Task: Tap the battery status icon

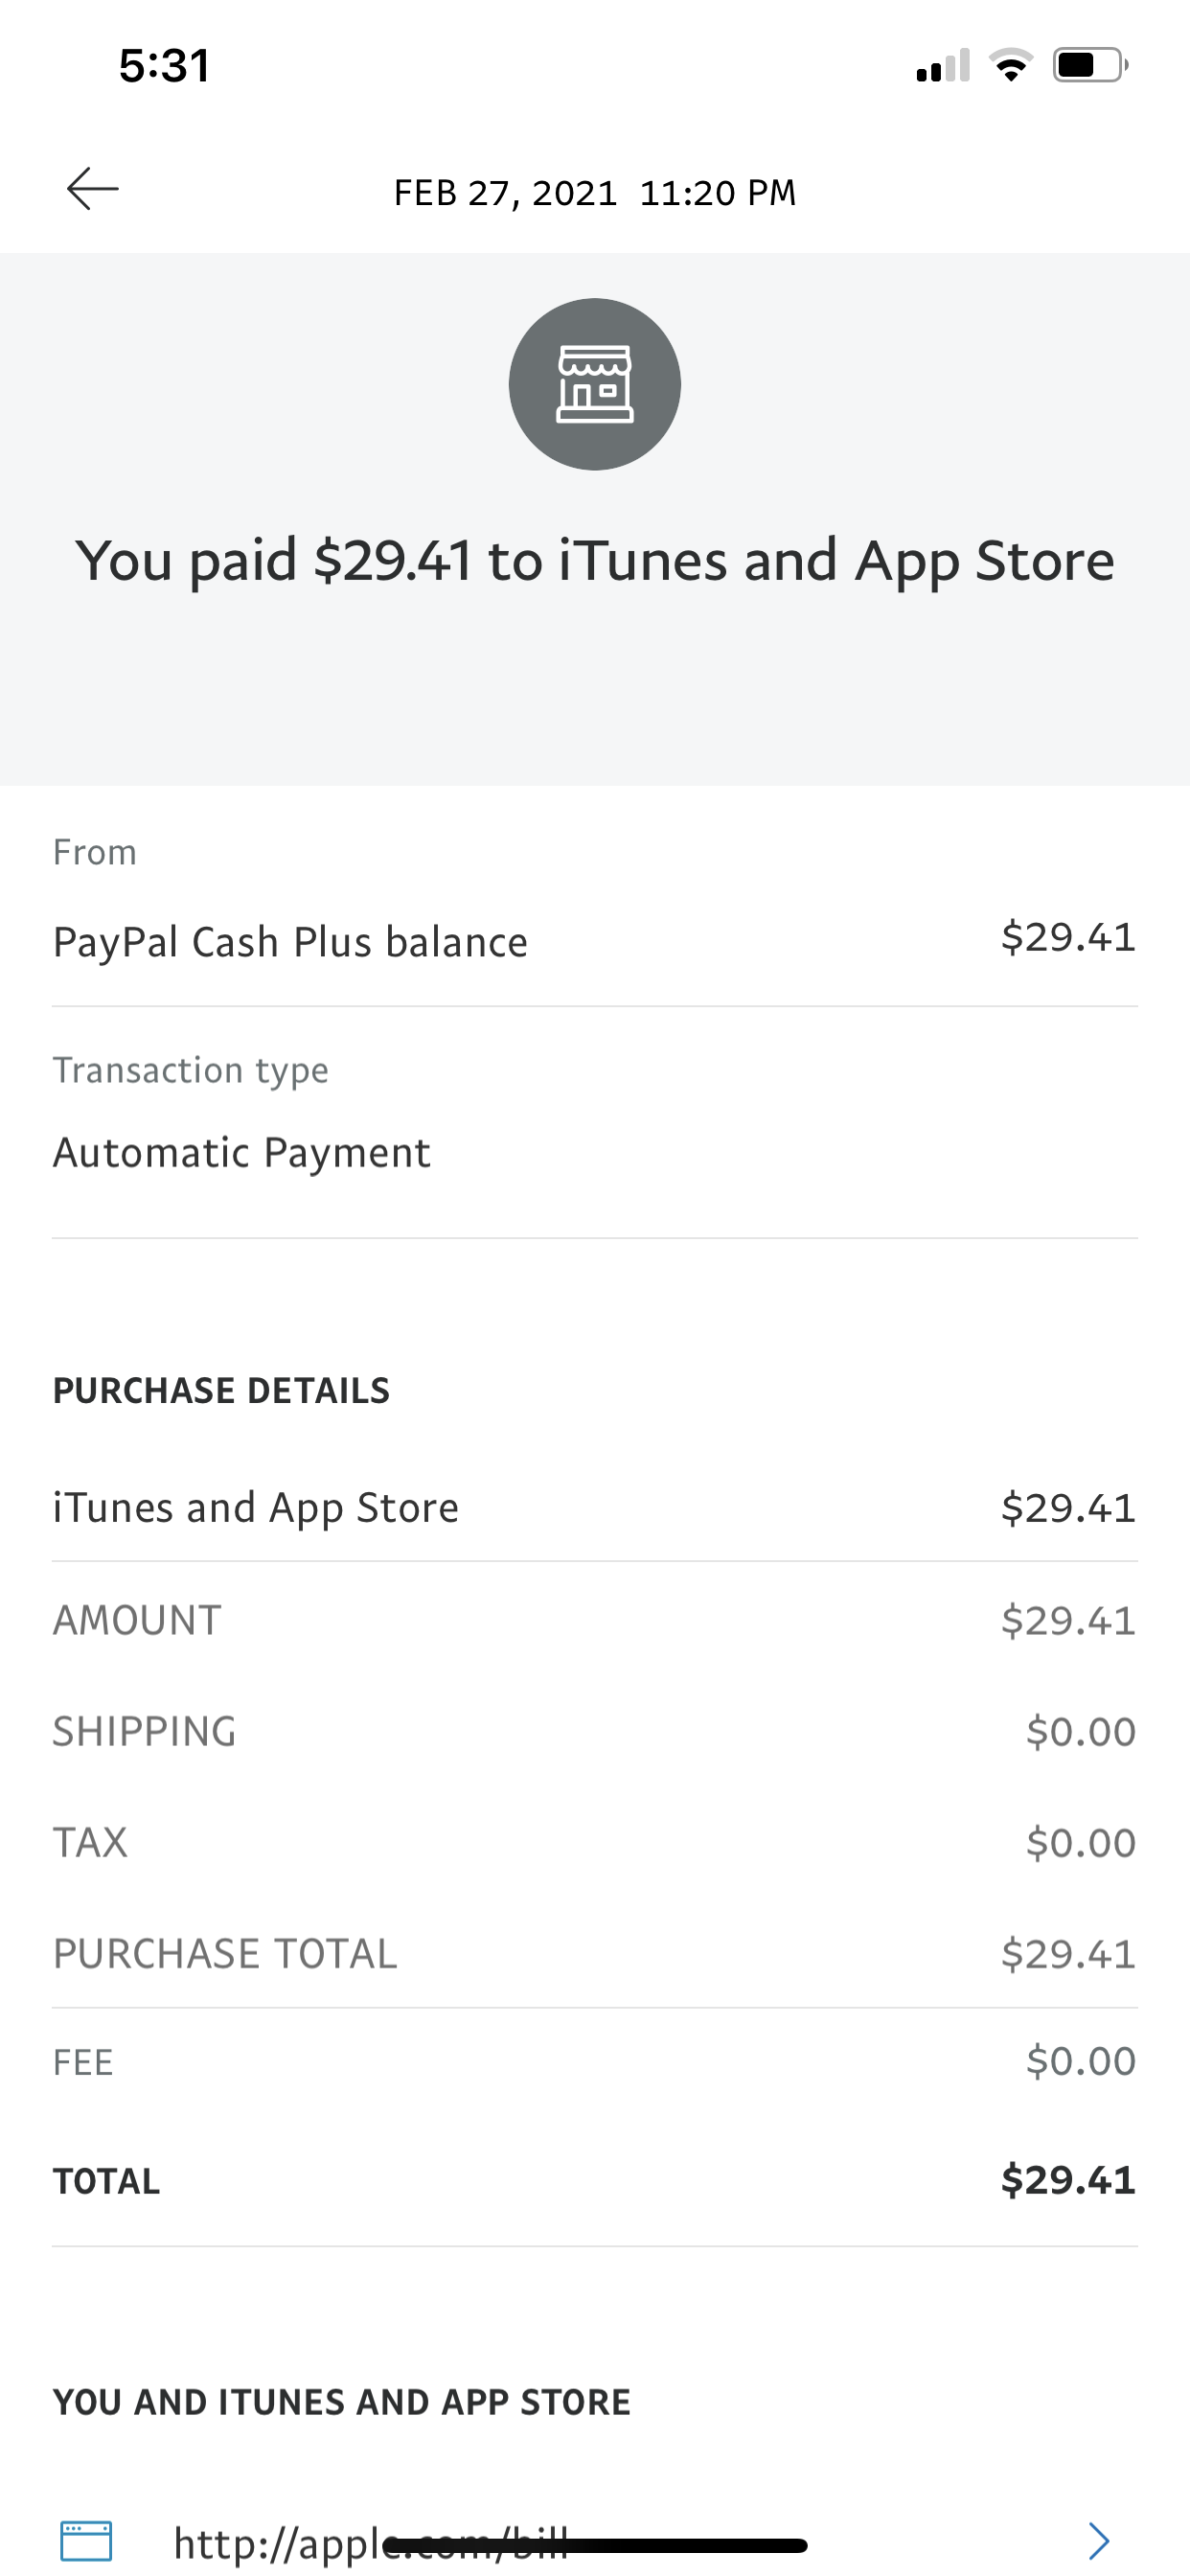Action: coord(1089,66)
